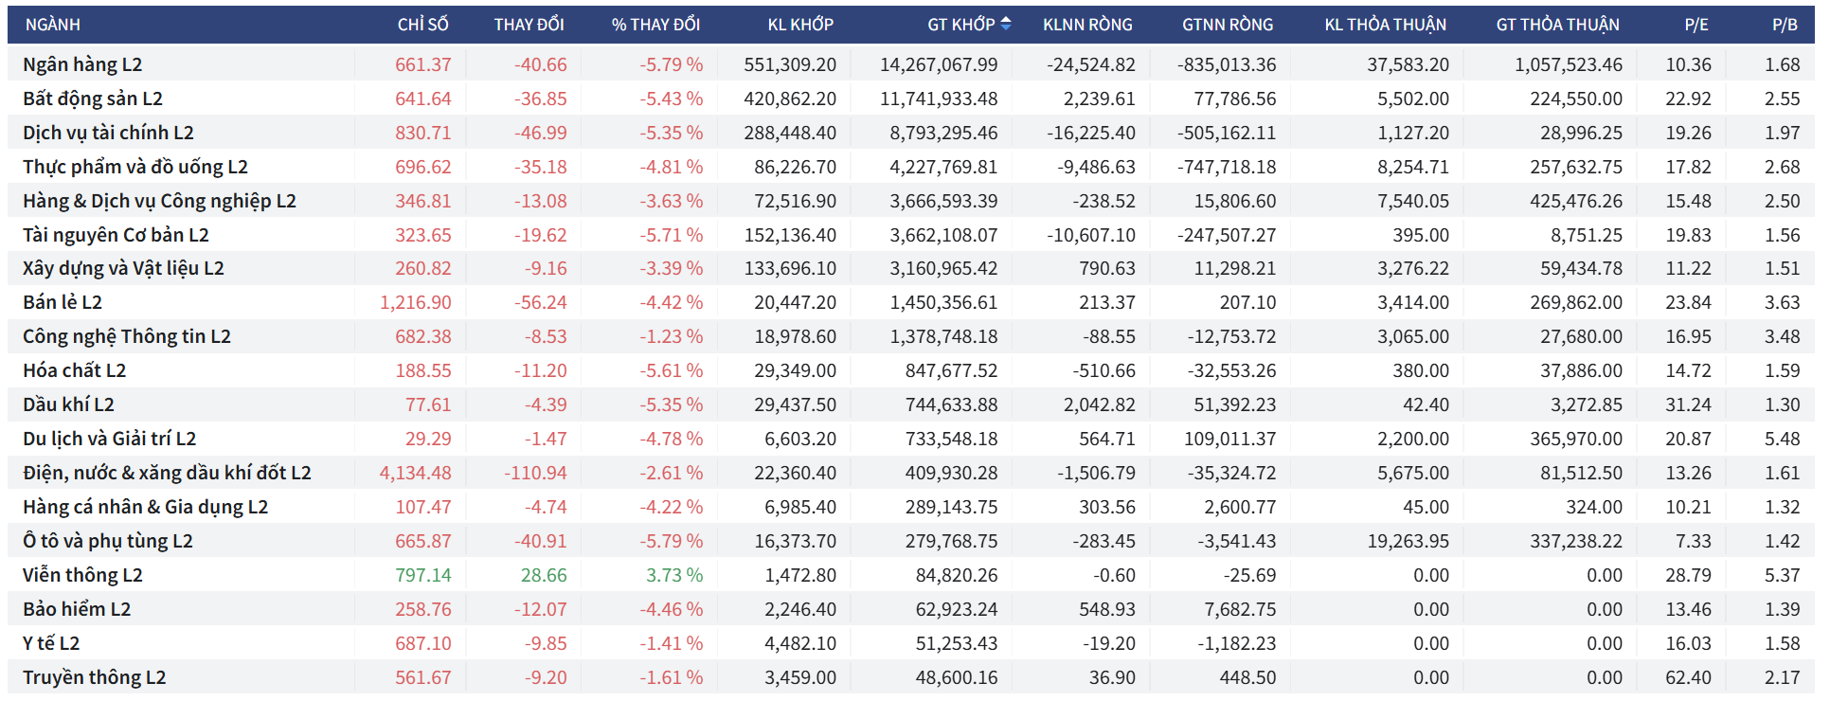This screenshot has height=701, width=1830.
Task: Open Dịch vụ tài chính L2 sector
Action: 108,133
